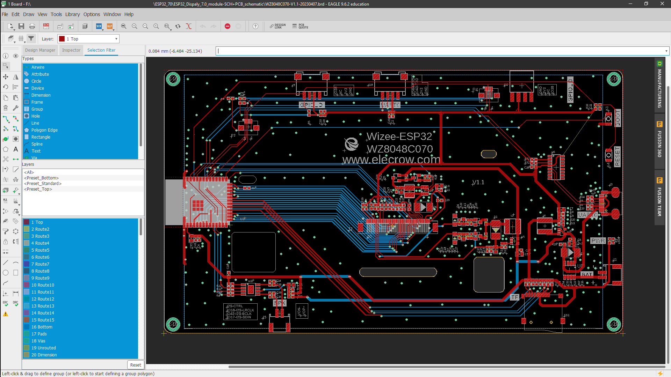671x377 pixels.
Task: Select the Ratsnest tool
Action: pyautogui.click(x=6, y=159)
